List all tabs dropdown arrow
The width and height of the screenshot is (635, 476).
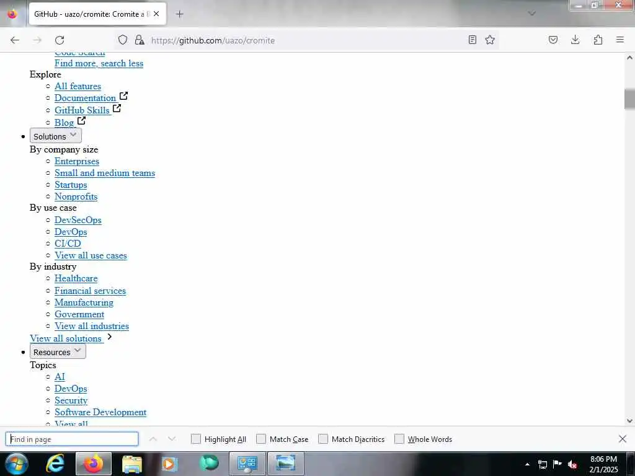point(532,14)
